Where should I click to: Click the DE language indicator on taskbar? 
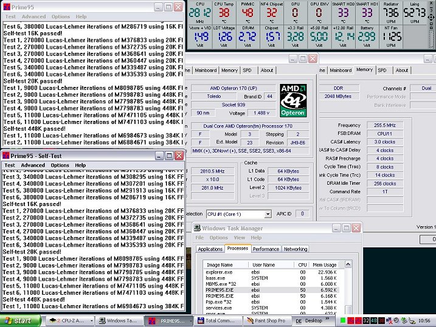click(x=299, y=321)
